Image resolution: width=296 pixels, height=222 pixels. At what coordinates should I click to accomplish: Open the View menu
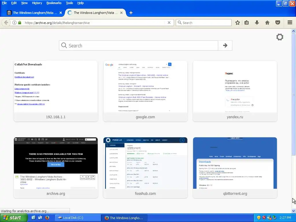pos(24,3)
